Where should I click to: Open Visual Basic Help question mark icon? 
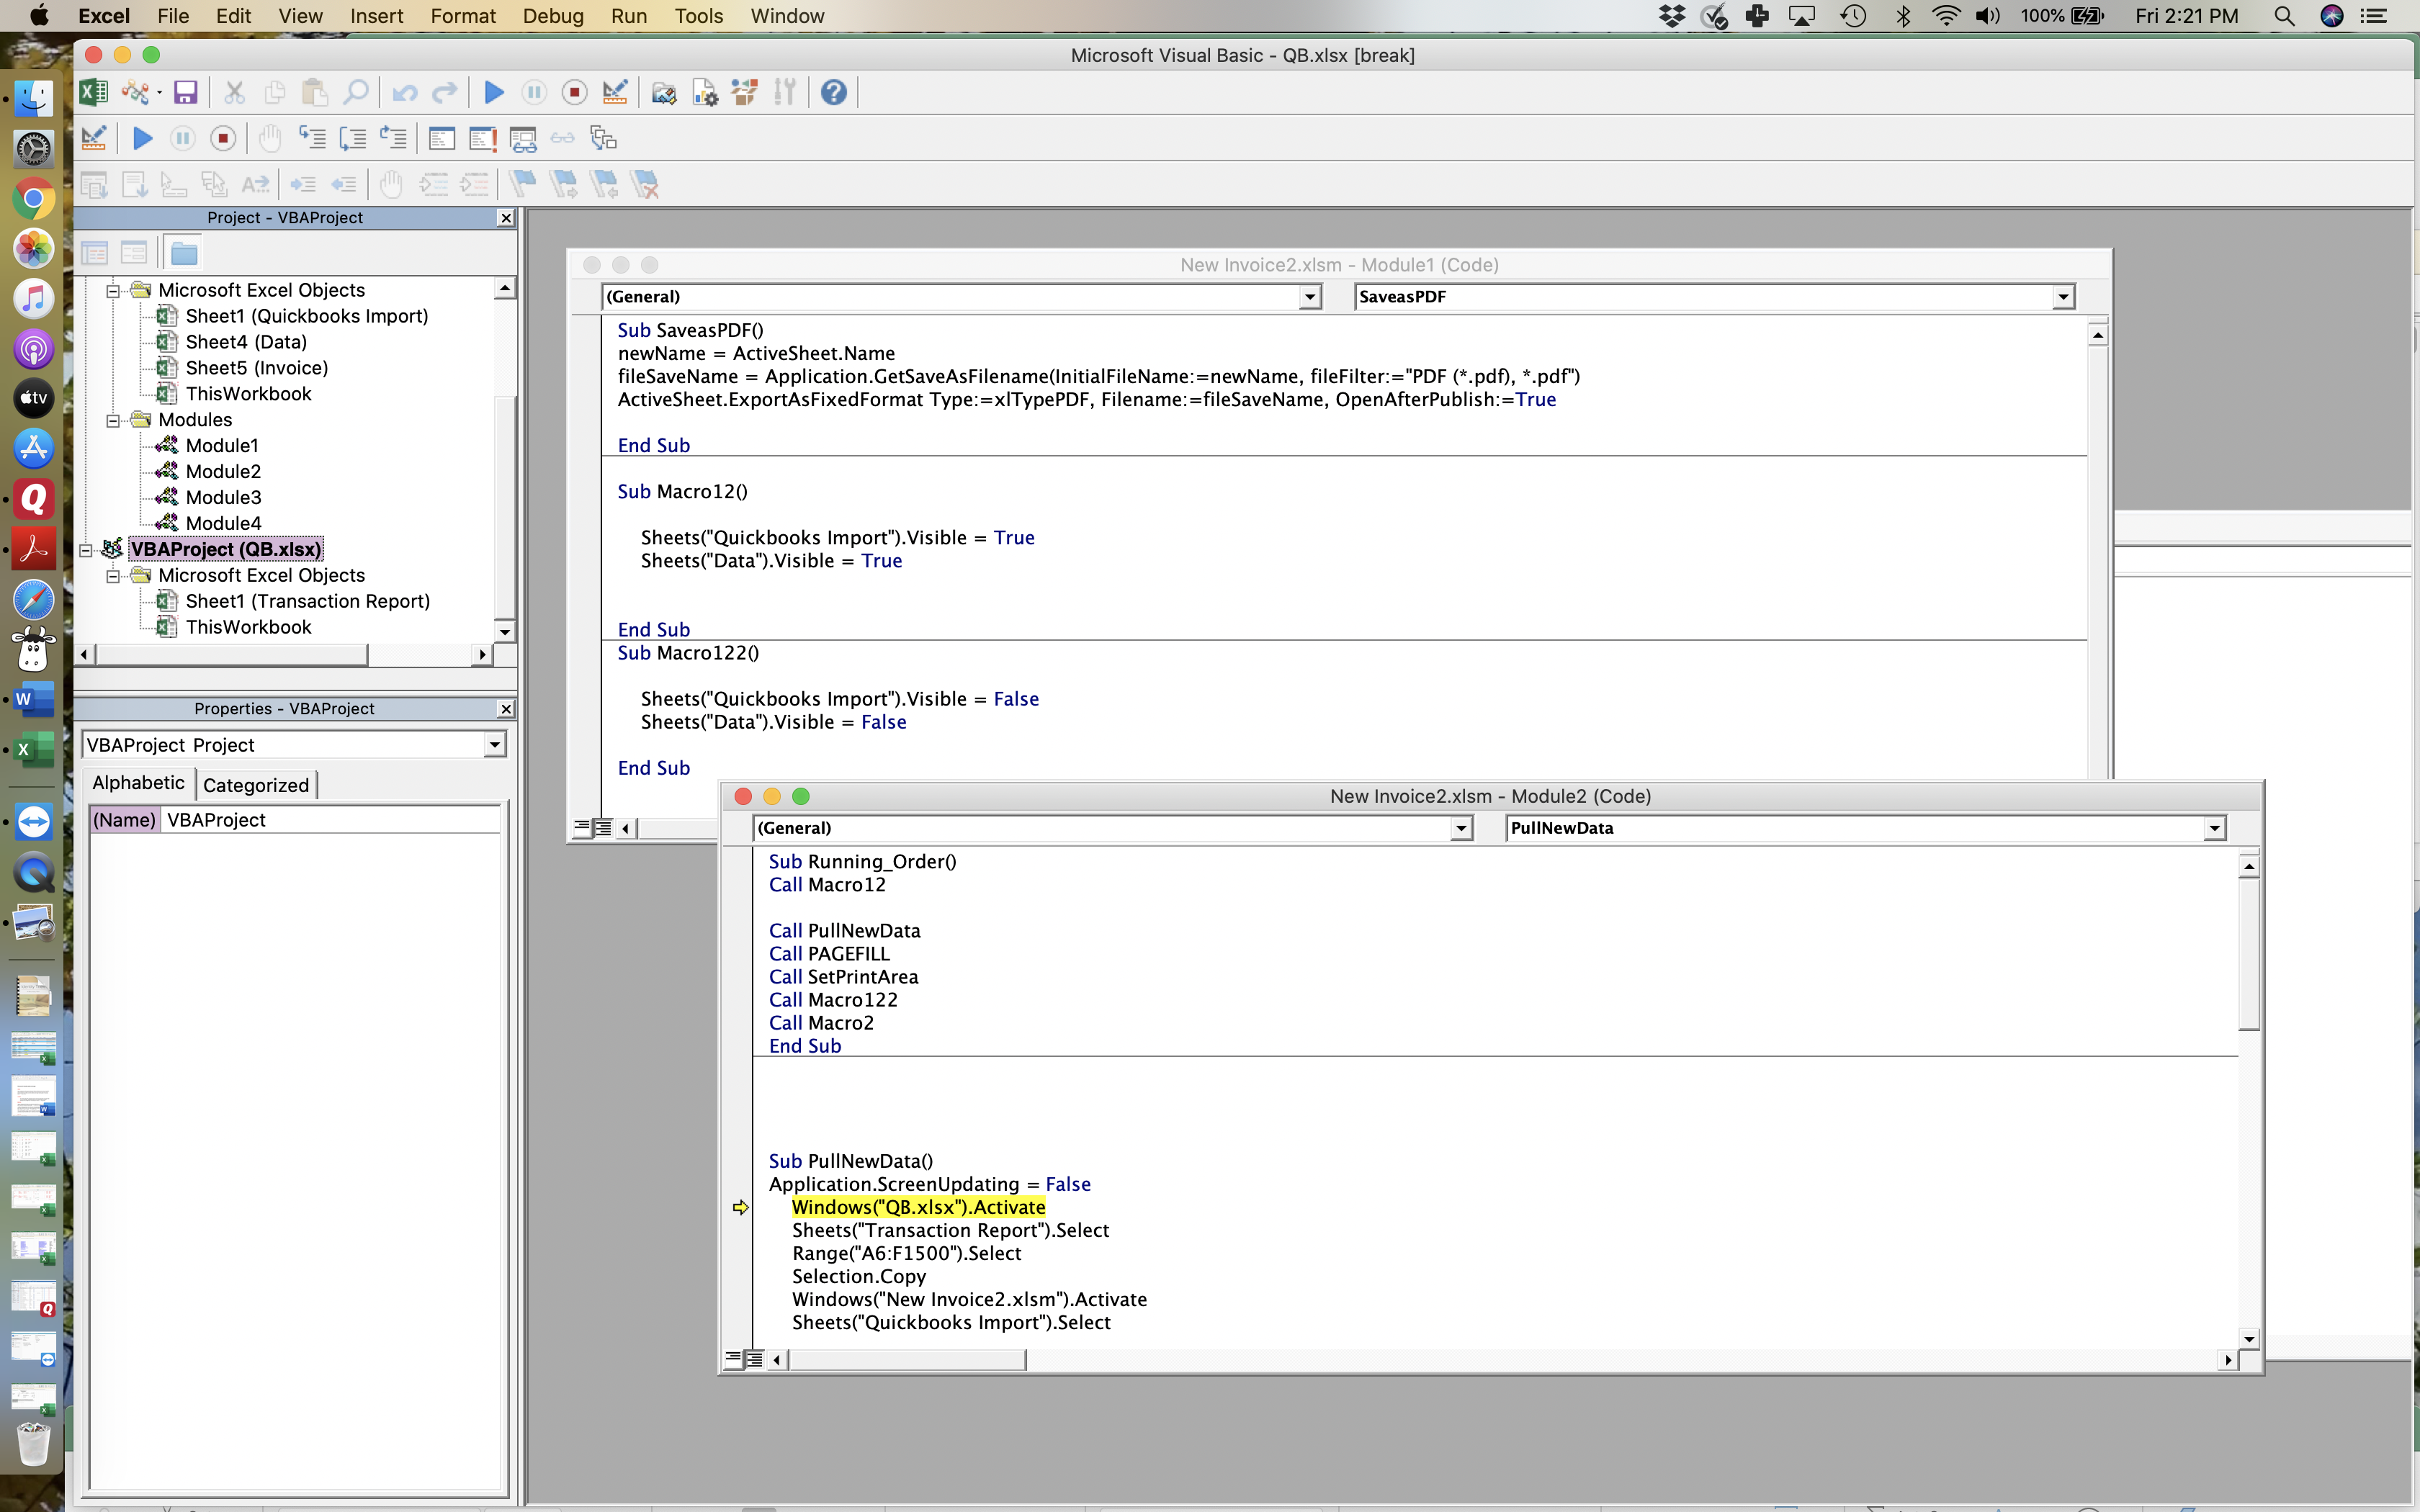tap(833, 92)
